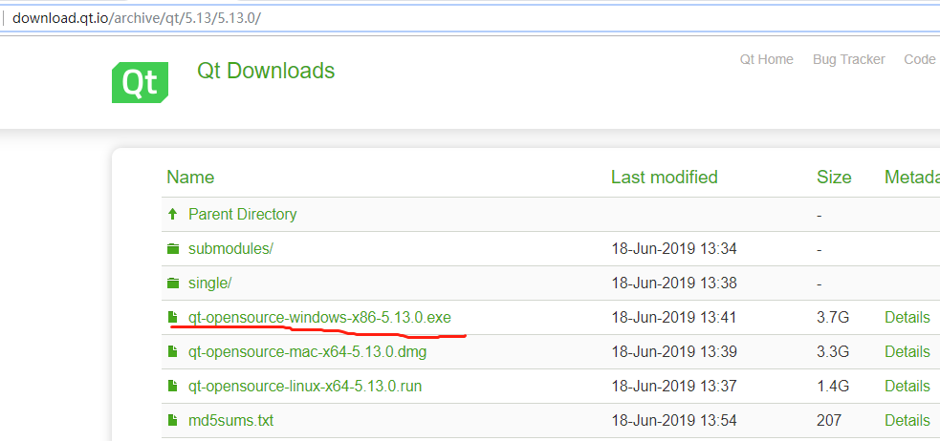Click the md5sums.txt file icon
The height and width of the screenshot is (441, 940).
(x=173, y=420)
